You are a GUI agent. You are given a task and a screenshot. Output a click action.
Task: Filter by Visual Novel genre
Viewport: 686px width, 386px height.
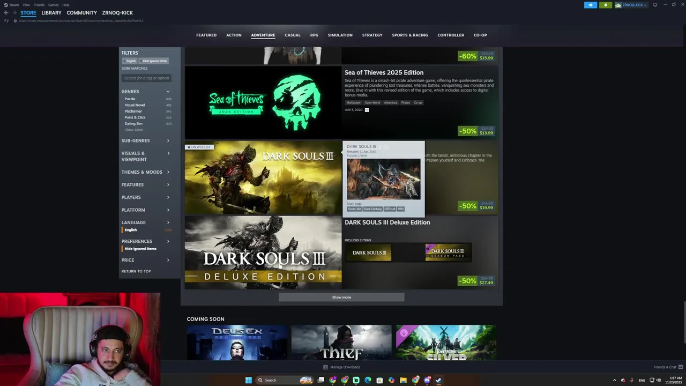click(x=135, y=105)
